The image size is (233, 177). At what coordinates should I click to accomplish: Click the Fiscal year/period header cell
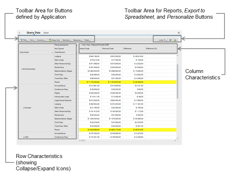65,45
